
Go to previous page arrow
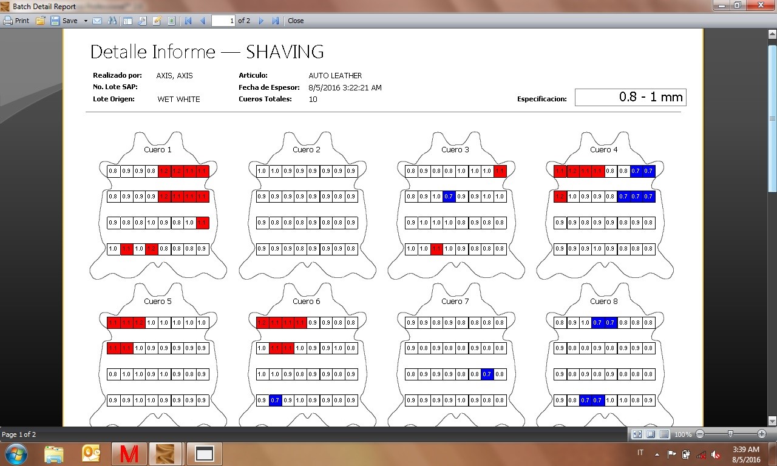[x=203, y=21]
